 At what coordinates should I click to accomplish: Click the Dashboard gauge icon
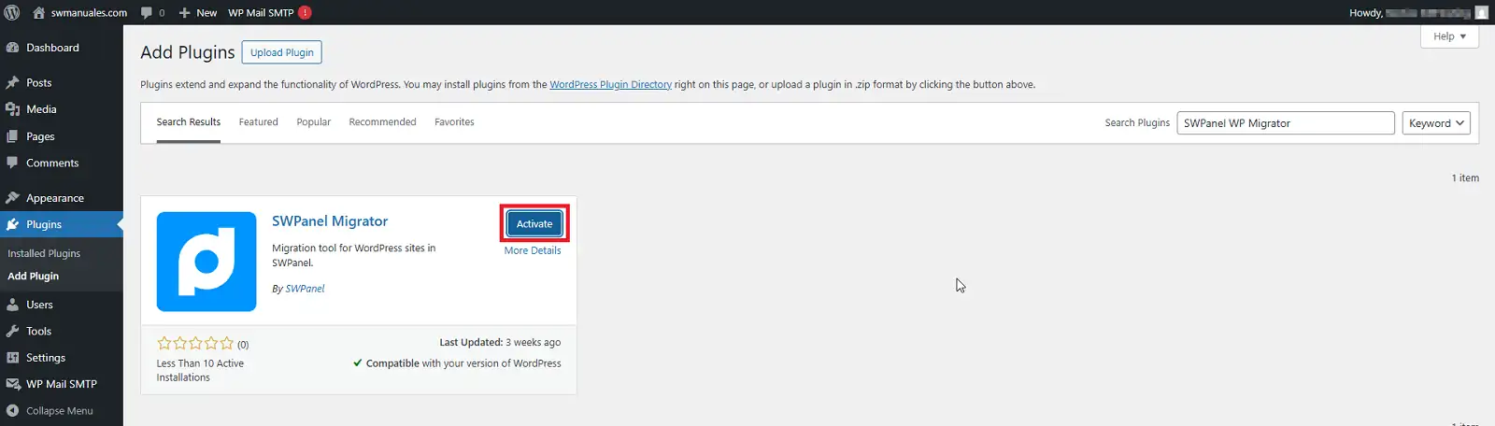click(x=12, y=48)
